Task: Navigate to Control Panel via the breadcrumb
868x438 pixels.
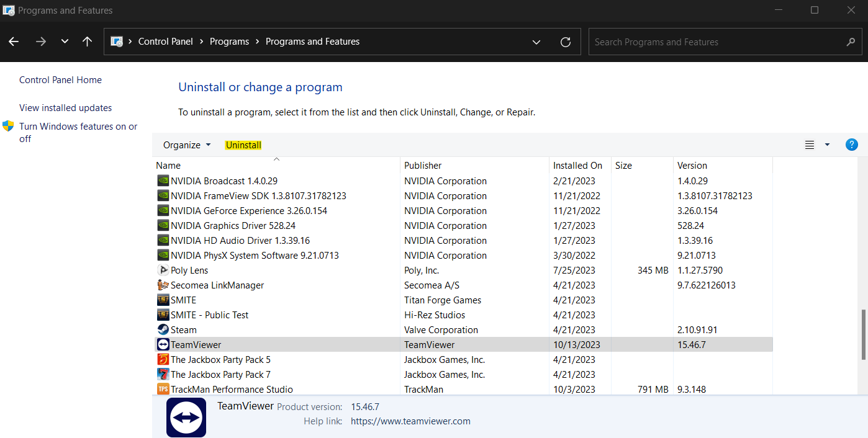Action: click(x=165, y=42)
